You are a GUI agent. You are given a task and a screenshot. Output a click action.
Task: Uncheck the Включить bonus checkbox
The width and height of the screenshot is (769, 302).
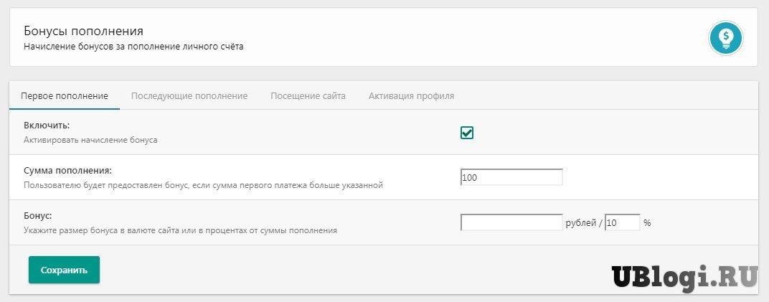tap(467, 133)
